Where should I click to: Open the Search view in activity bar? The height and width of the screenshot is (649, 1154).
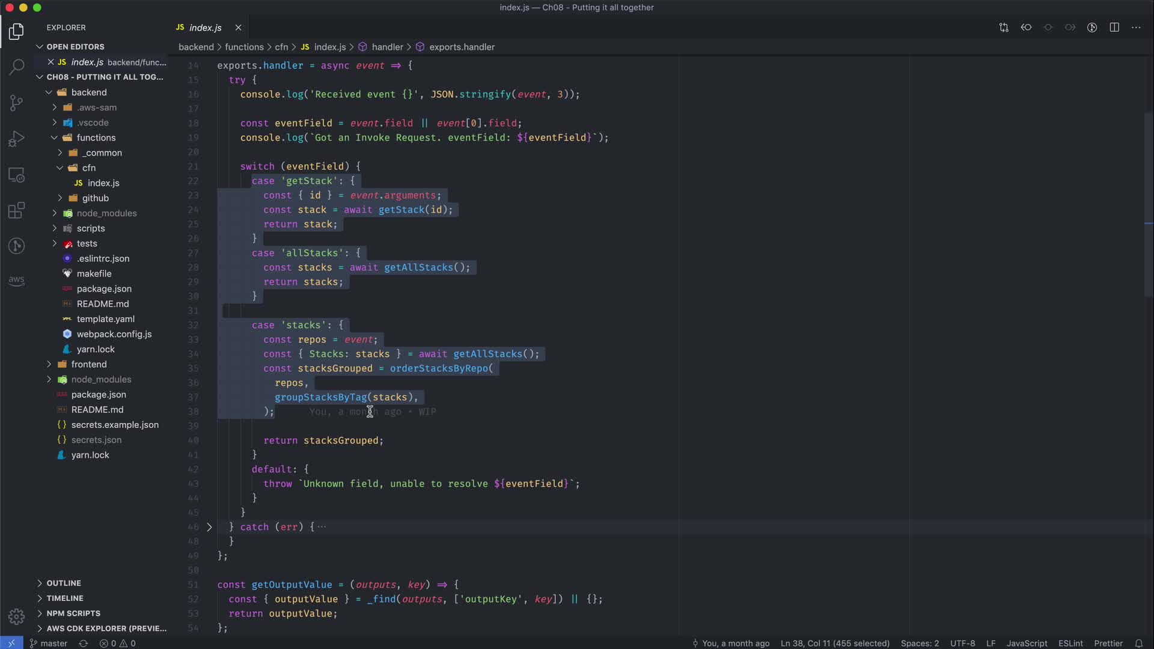click(17, 66)
